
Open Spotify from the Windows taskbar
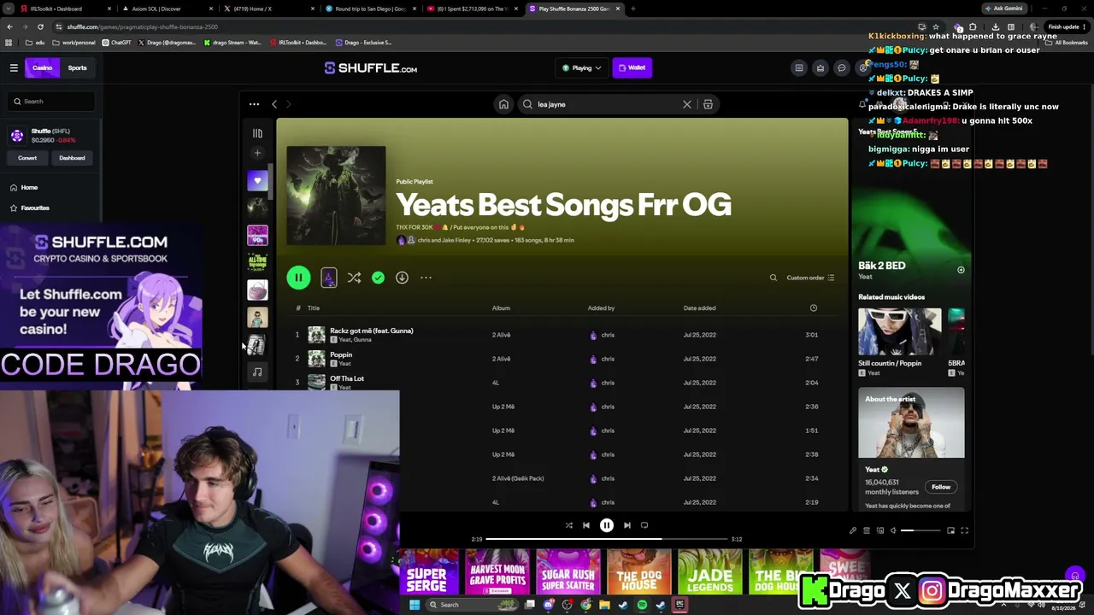pos(642,605)
